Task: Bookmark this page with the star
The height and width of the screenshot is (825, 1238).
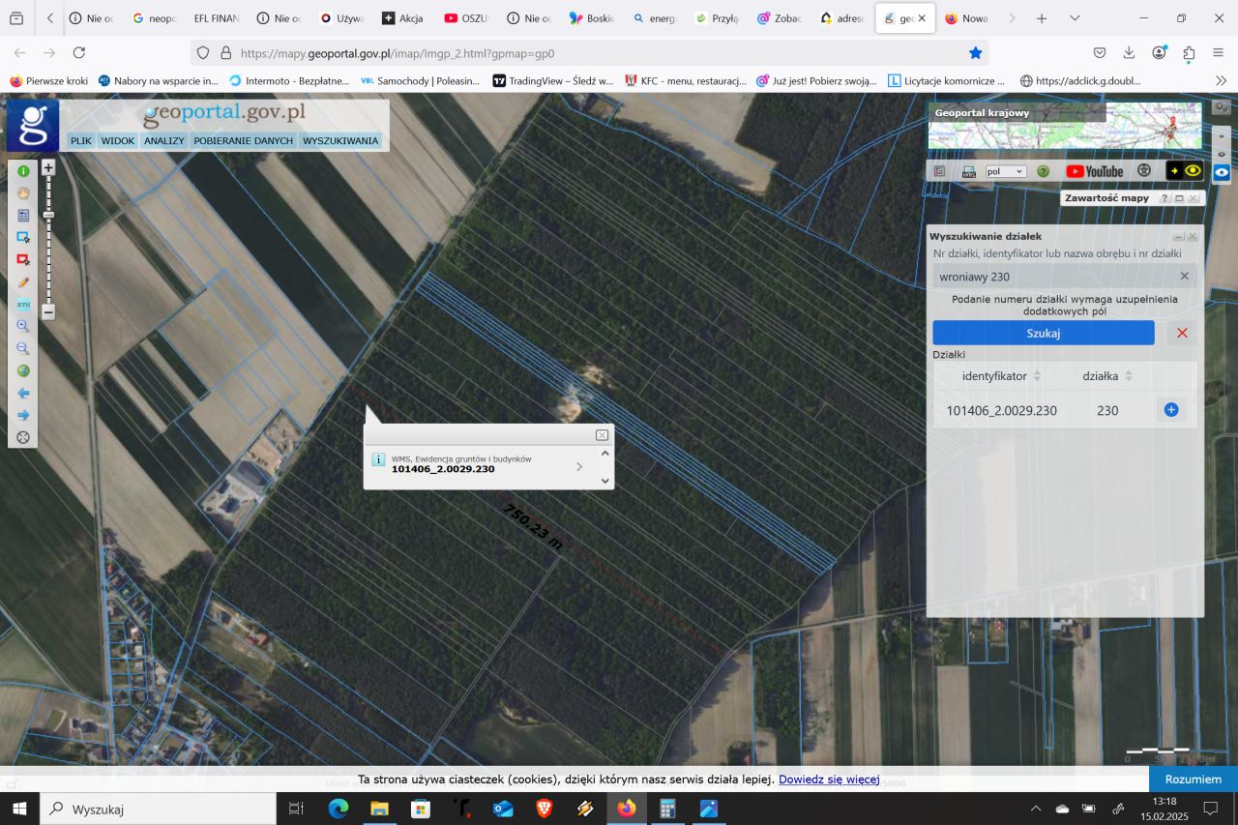Action: (x=976, y=53)
